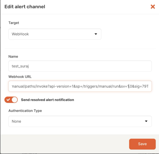The width and height of the screenshot is (159, 154).
Task: Click inside the Webhook URL field
Action: pyautogui.click(x=80, y=86)
